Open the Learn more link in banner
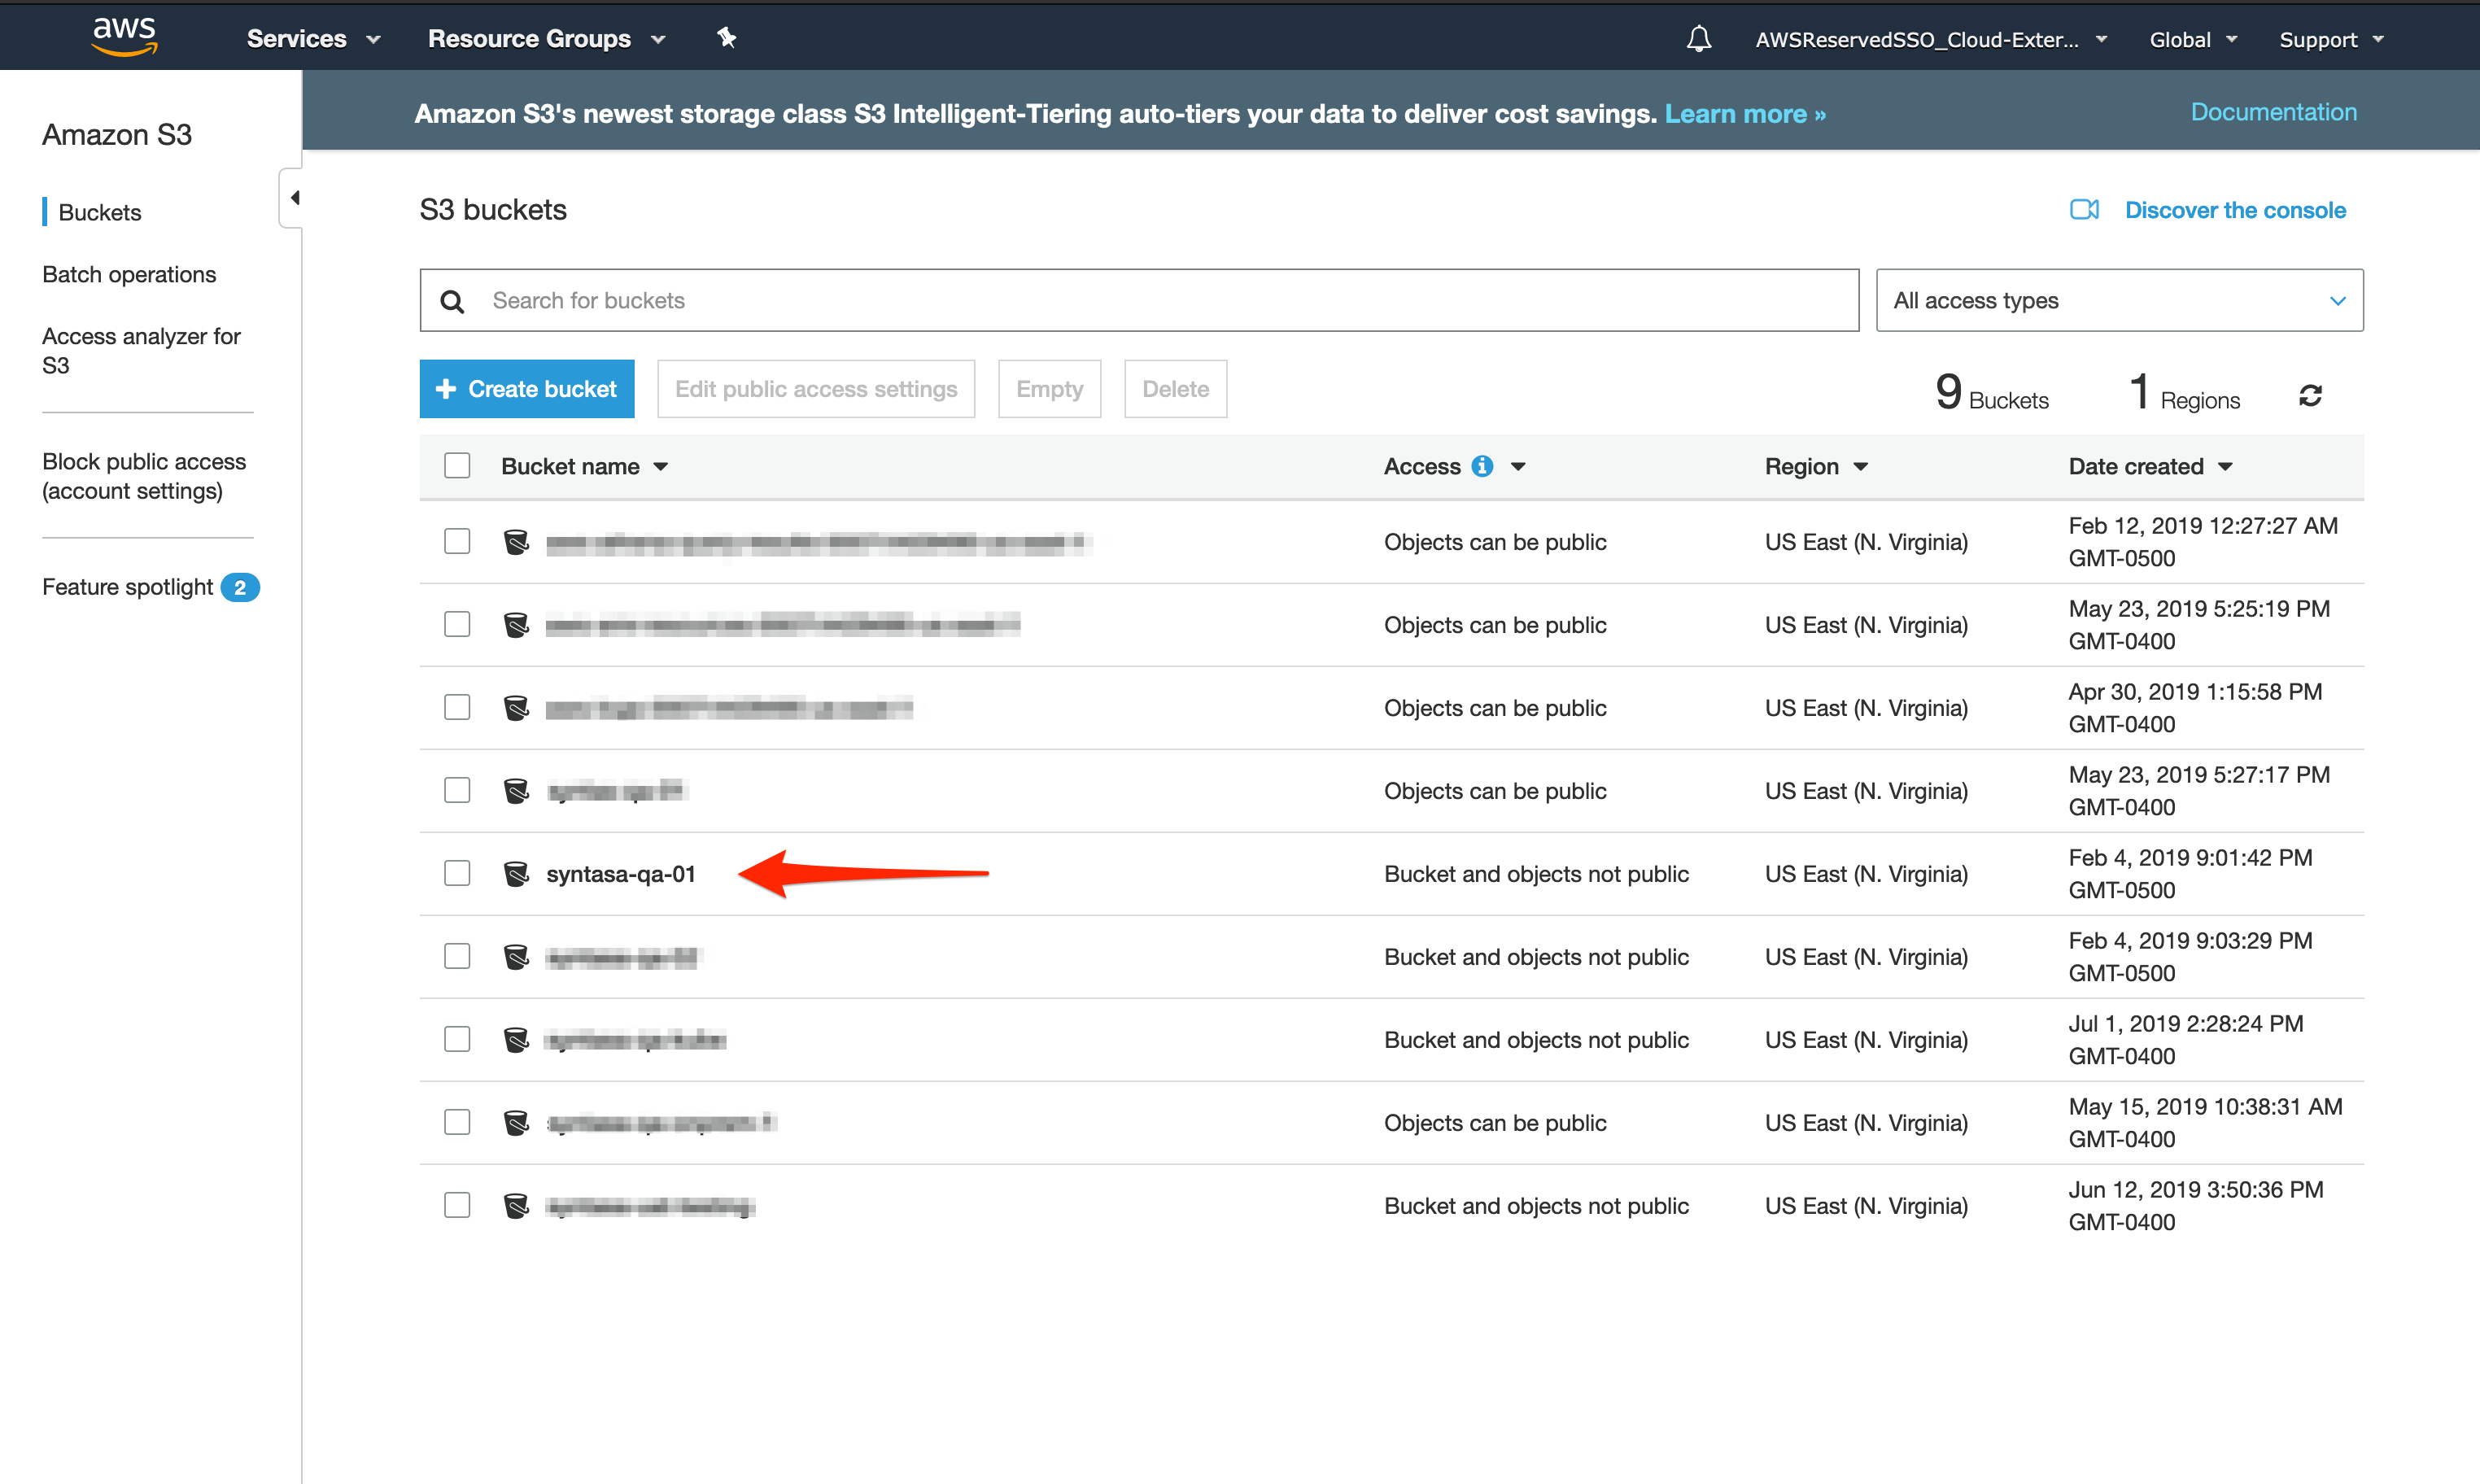This screenshot has height=1484, width=2480. click(1744, 114)
